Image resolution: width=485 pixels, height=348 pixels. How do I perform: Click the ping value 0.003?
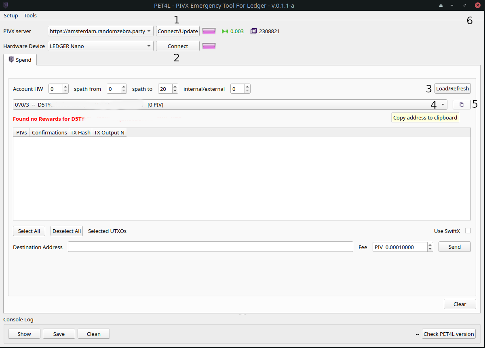point(237,31)
